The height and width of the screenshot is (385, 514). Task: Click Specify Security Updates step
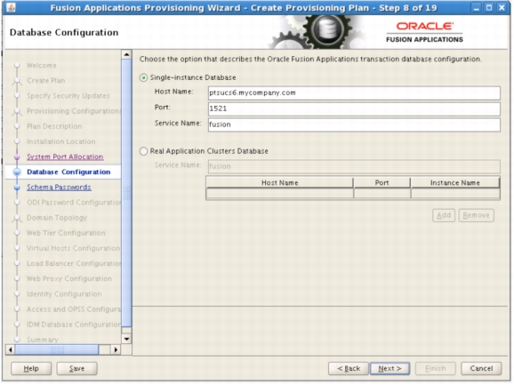(68, 96)
